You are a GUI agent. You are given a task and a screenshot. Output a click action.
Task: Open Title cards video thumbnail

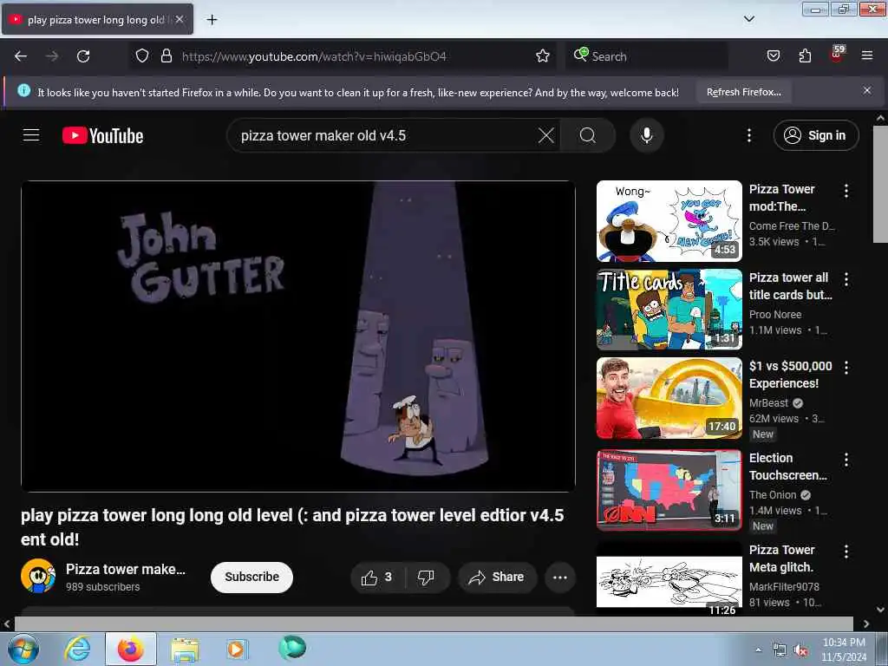click(x=669, y=310)
